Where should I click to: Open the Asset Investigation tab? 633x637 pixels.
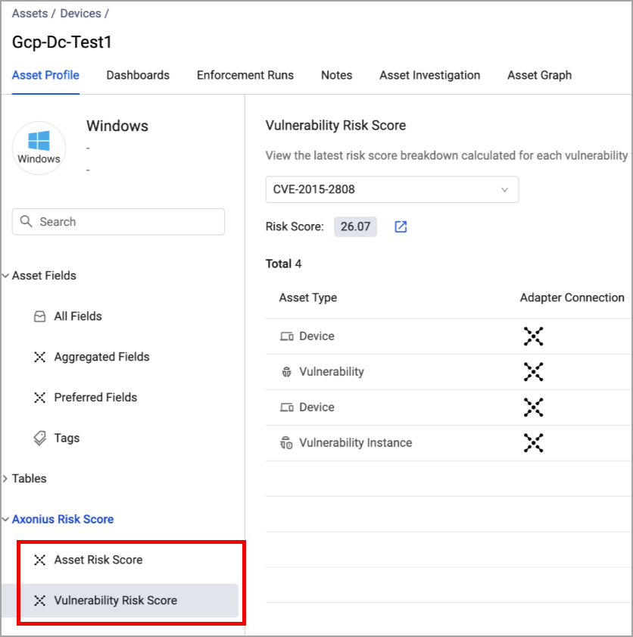[429, 75]
